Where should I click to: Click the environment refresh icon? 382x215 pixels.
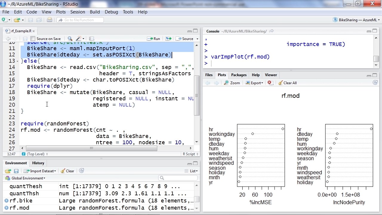click(x=81, y=171)
